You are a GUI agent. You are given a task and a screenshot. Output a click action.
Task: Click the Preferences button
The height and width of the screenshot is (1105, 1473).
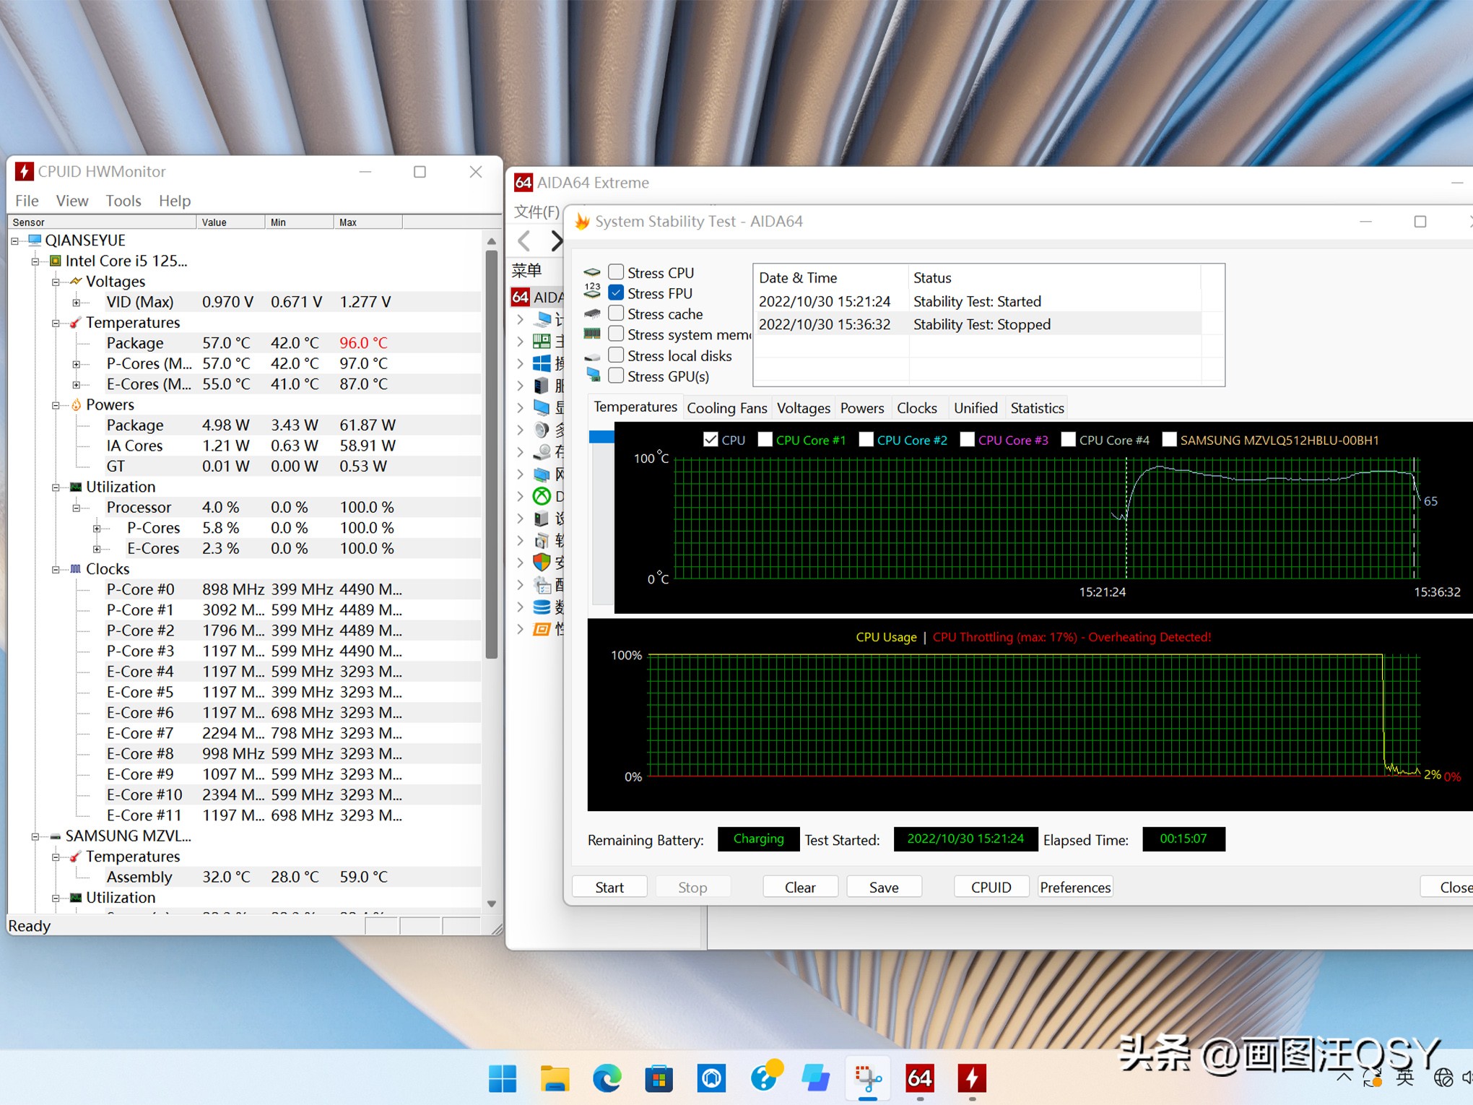coord(1074,887)
